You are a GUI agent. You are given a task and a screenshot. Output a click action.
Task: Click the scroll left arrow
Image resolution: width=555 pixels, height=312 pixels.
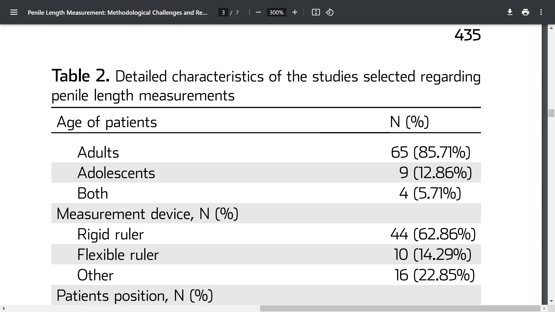3,308
